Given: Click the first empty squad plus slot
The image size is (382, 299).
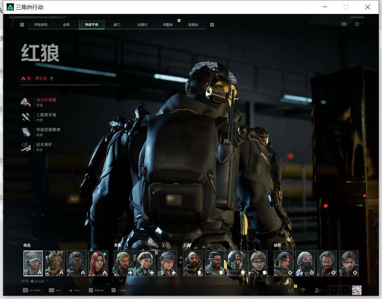Looking at the screenshot, I should click(334, 290).
